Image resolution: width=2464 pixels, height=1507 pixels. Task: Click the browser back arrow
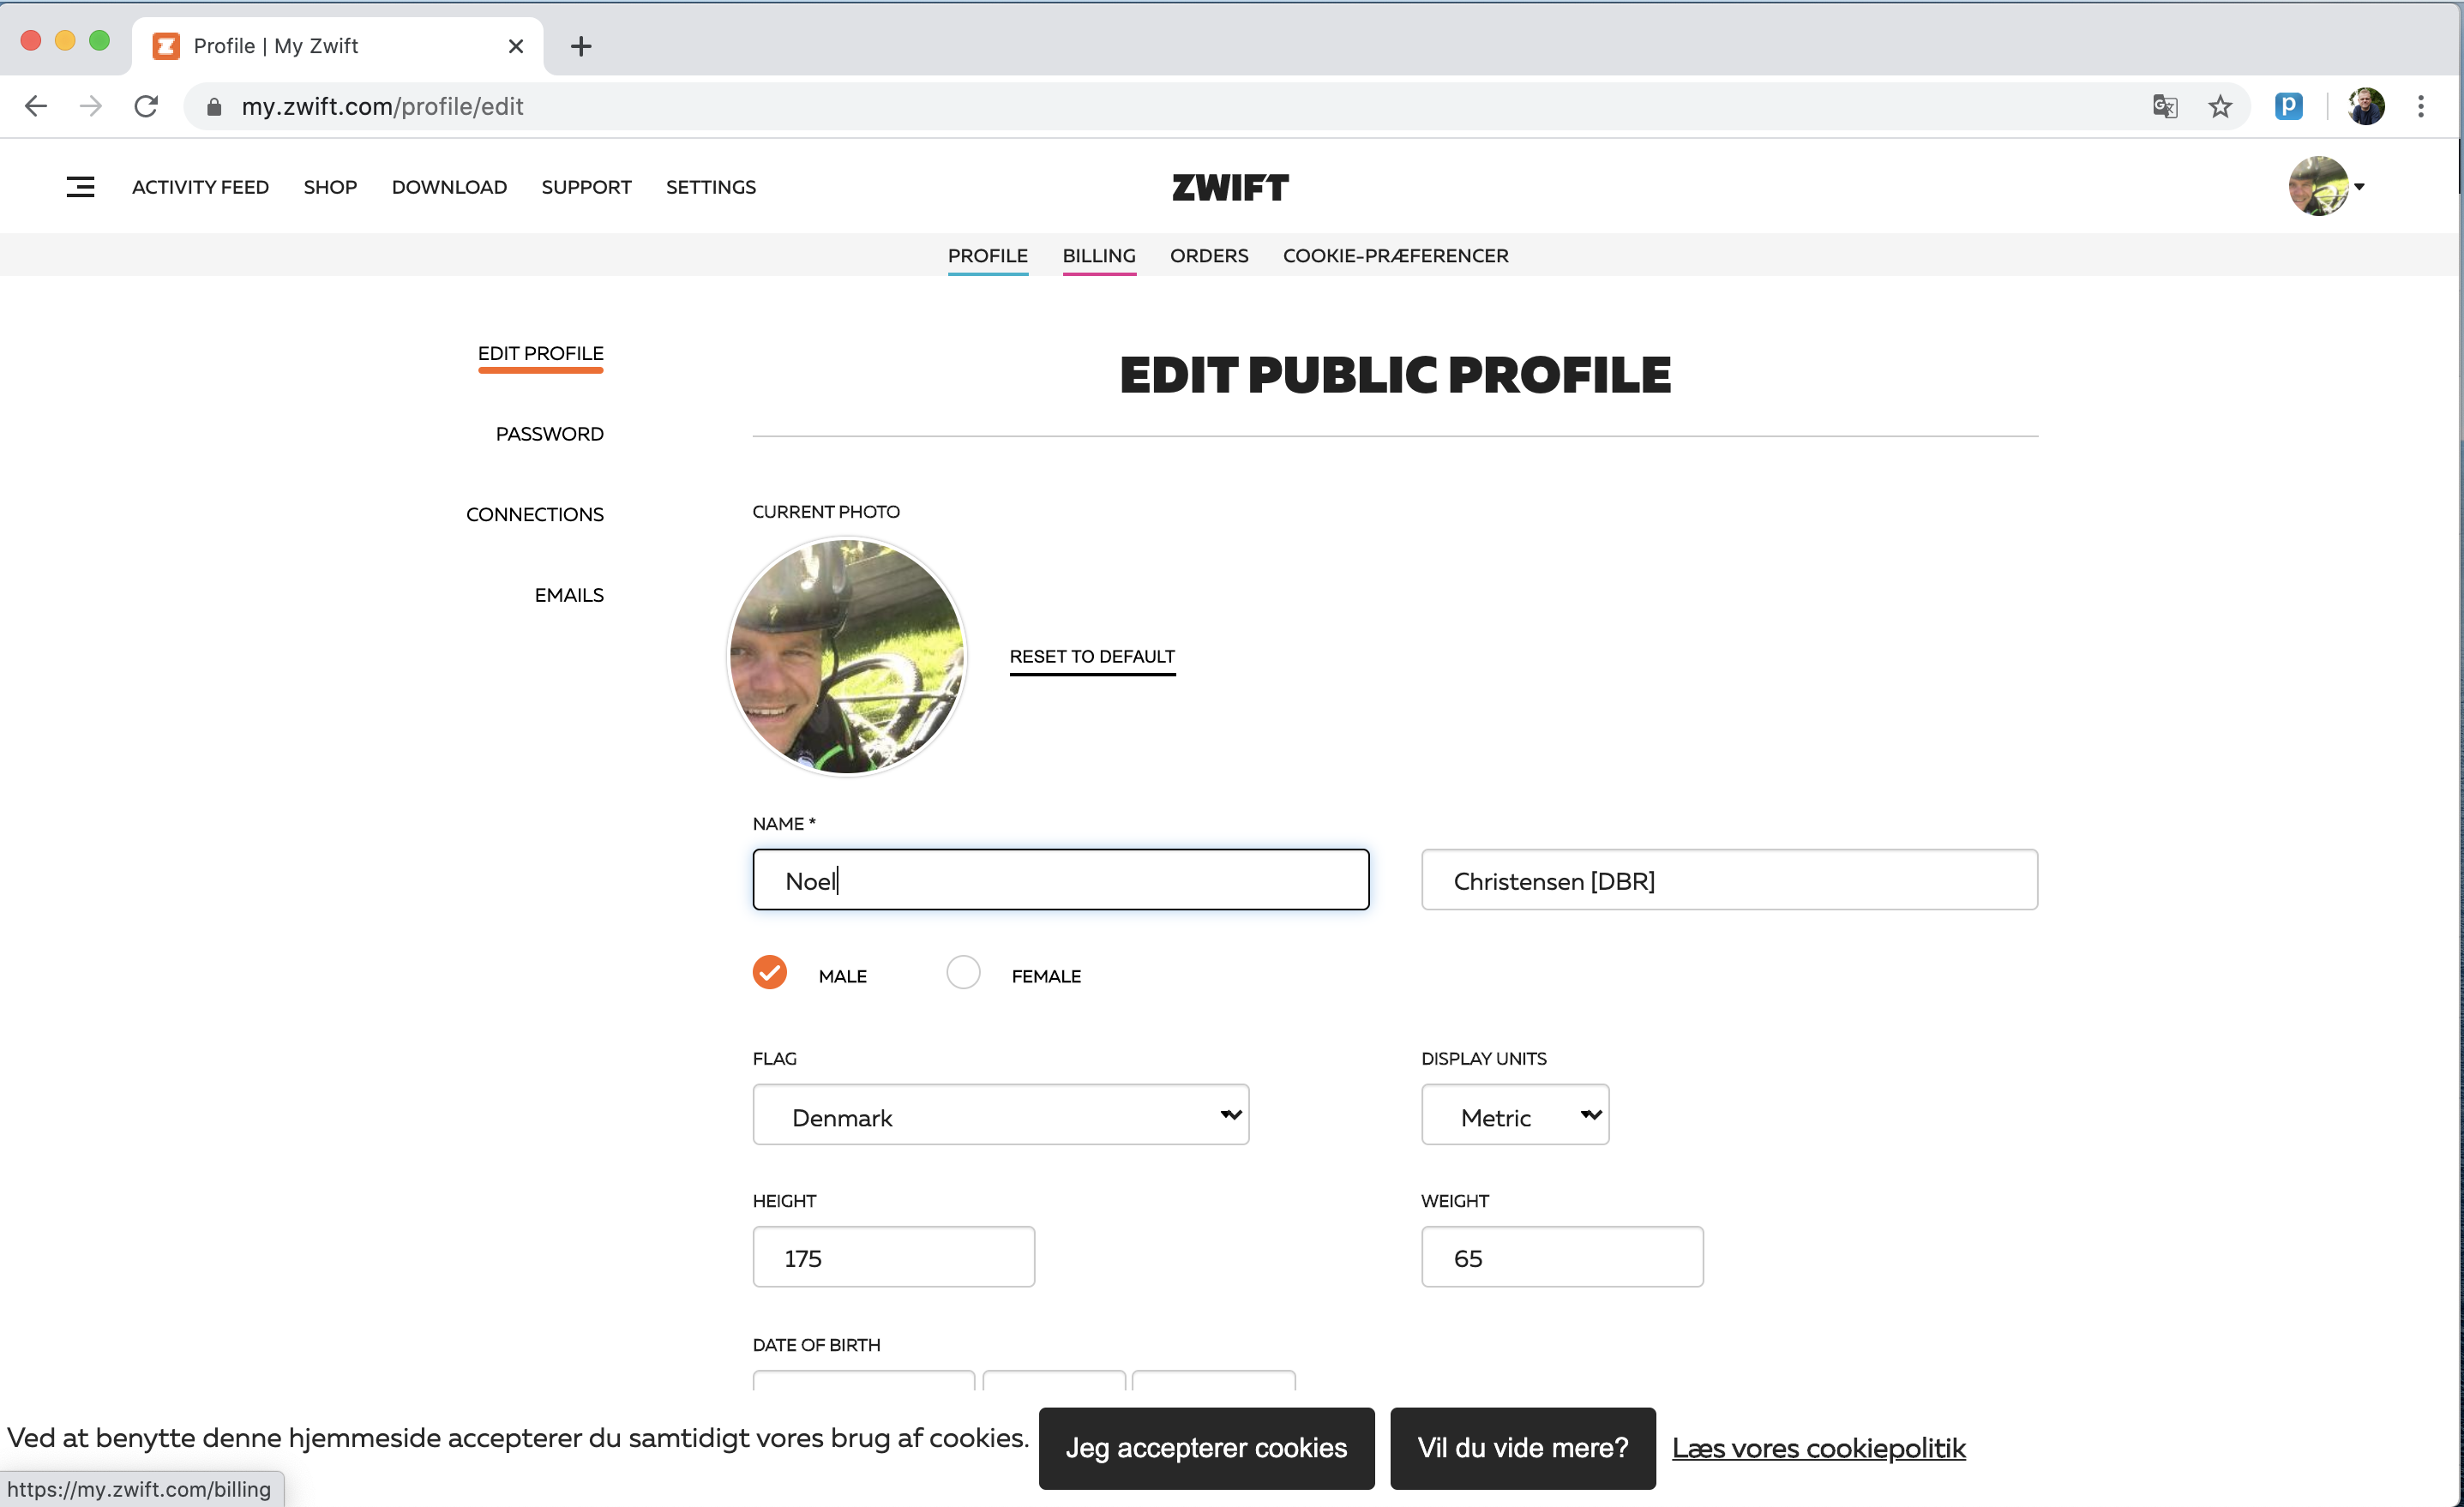click(36, 106)
